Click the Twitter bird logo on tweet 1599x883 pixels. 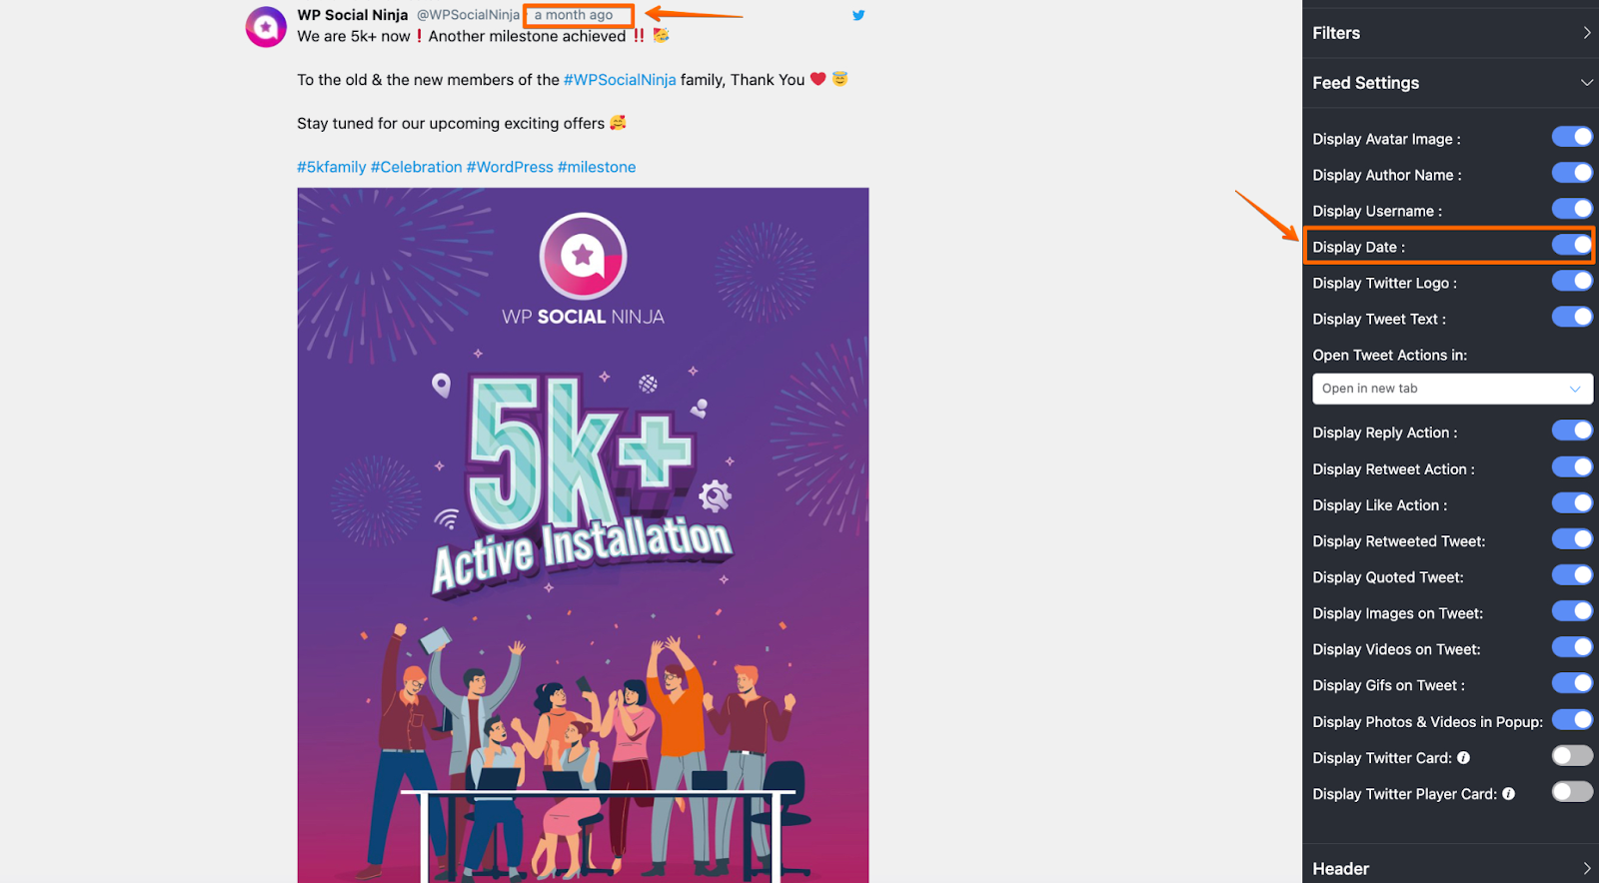(858, 15)
